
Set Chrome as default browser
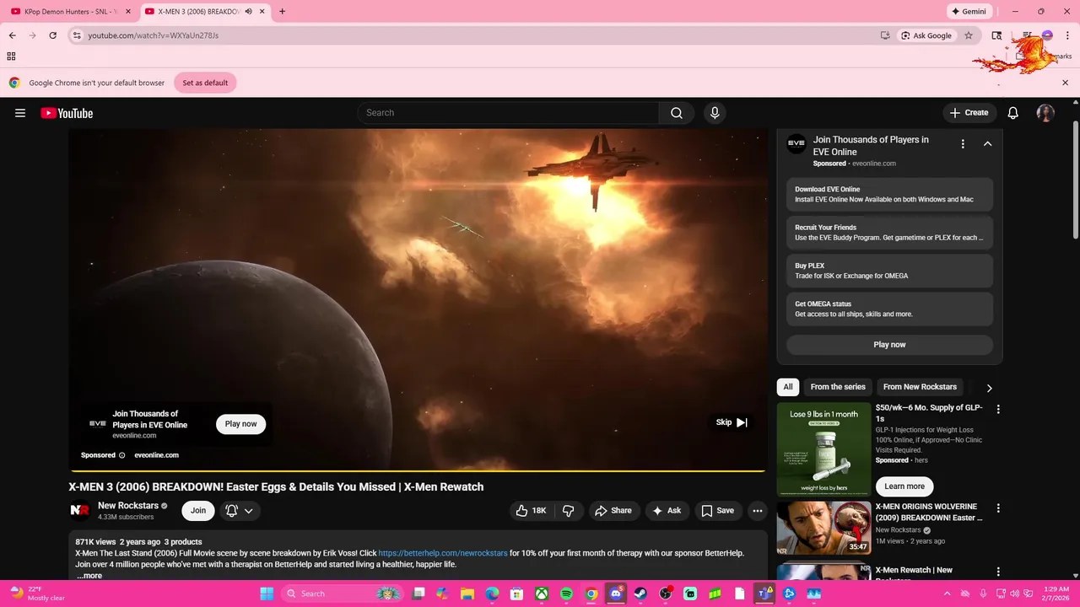(x=205, y=83)
